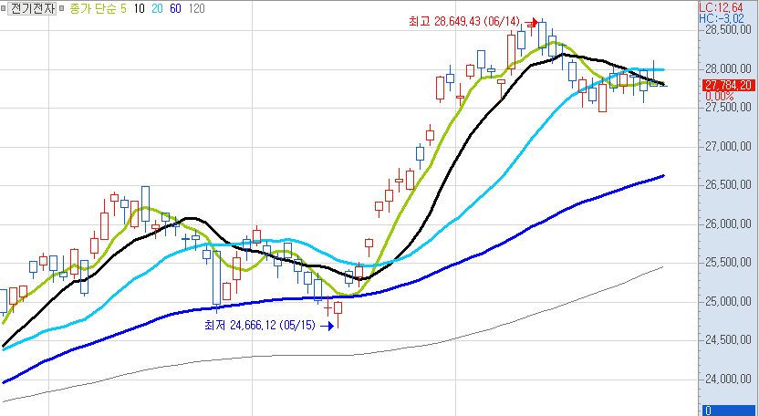Viewport: 759px width, 416px height.
Task: Click the current price tag 27,784.20
Action: [x=729, y=86]
